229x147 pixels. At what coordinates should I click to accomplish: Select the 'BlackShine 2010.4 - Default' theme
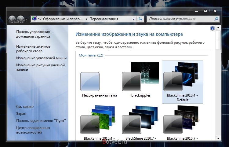182,82
